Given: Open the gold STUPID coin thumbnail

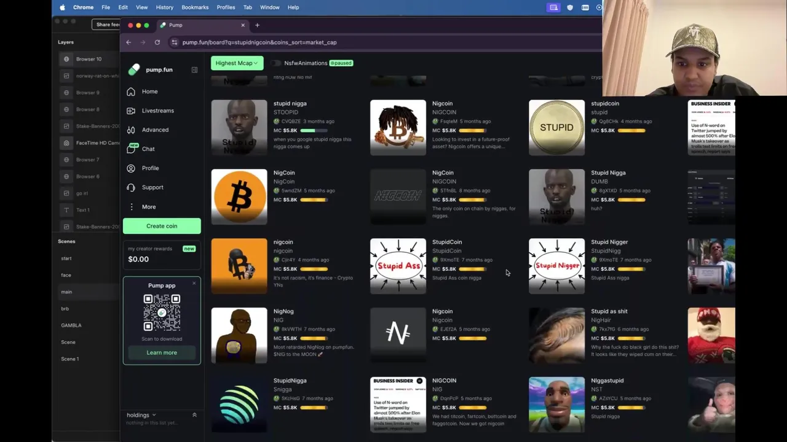Looking at the screenshot, I should (x=556, y=128).
